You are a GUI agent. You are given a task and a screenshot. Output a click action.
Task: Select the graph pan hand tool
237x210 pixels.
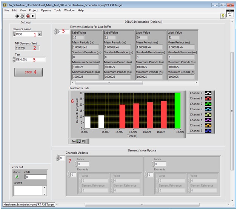[83, 141]
